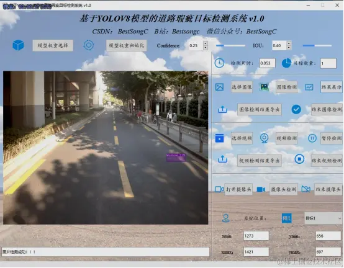Screen dimensions: 344x268
Task: Click the blue checkmark circle icon
Action: coord(296,109)
